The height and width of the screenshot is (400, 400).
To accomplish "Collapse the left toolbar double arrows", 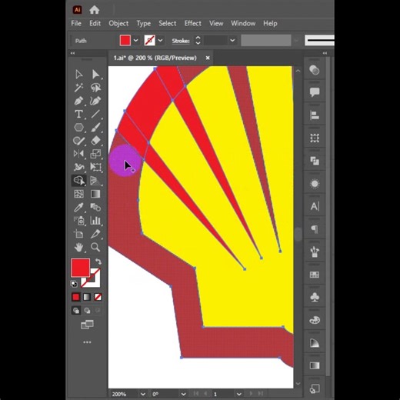I will click(x=72, y=53).
